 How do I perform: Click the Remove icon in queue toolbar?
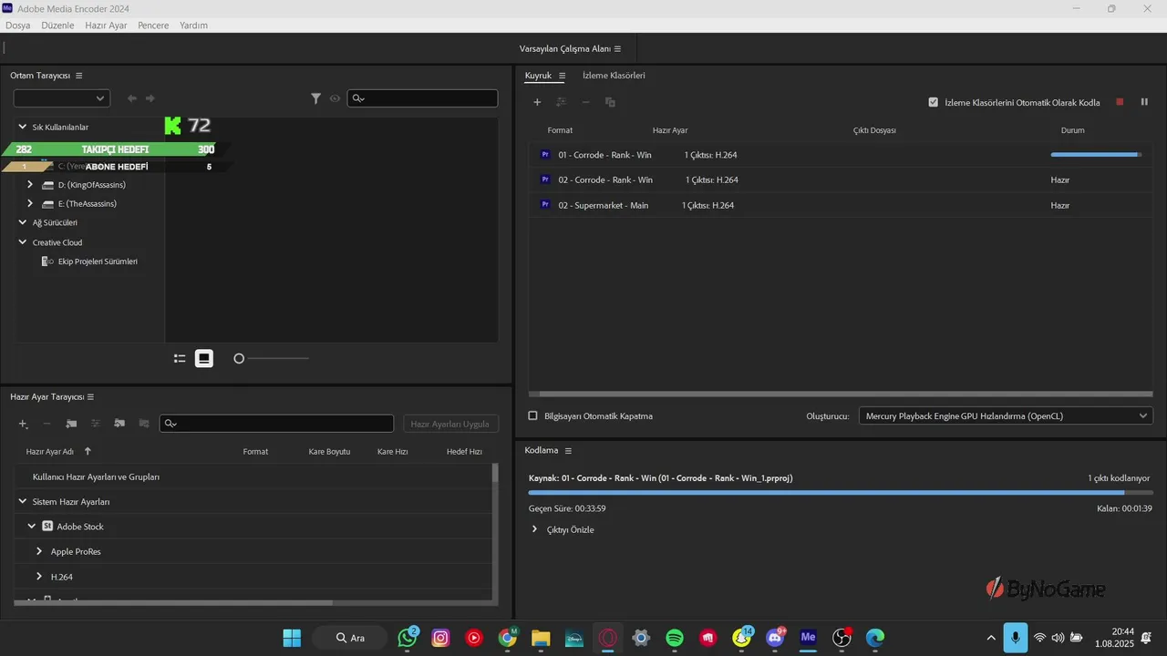(585, 102)
